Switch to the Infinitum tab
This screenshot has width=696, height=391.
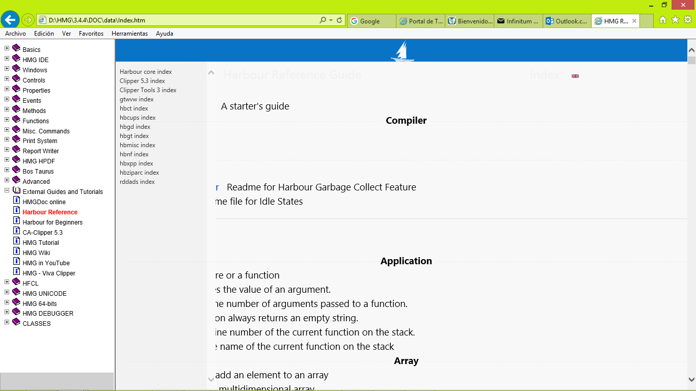click(518, 21)
